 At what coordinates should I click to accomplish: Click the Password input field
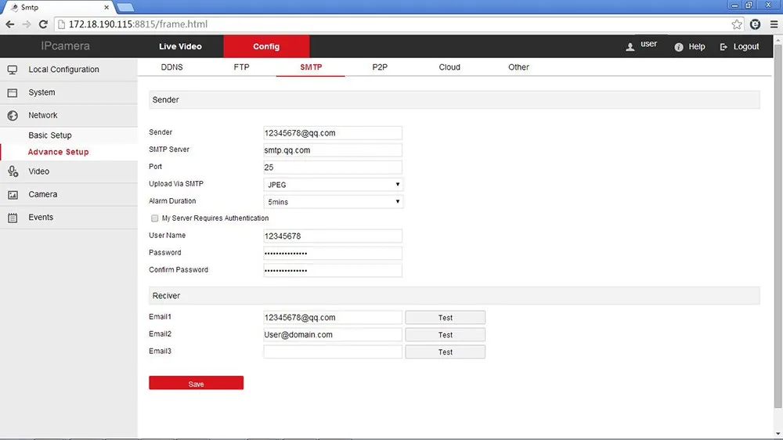click(333, 253)
